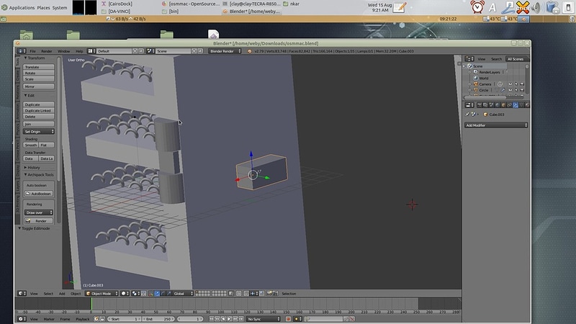
Task: Open the Modifiers wrench tab icon
Action: coord(516,105)
